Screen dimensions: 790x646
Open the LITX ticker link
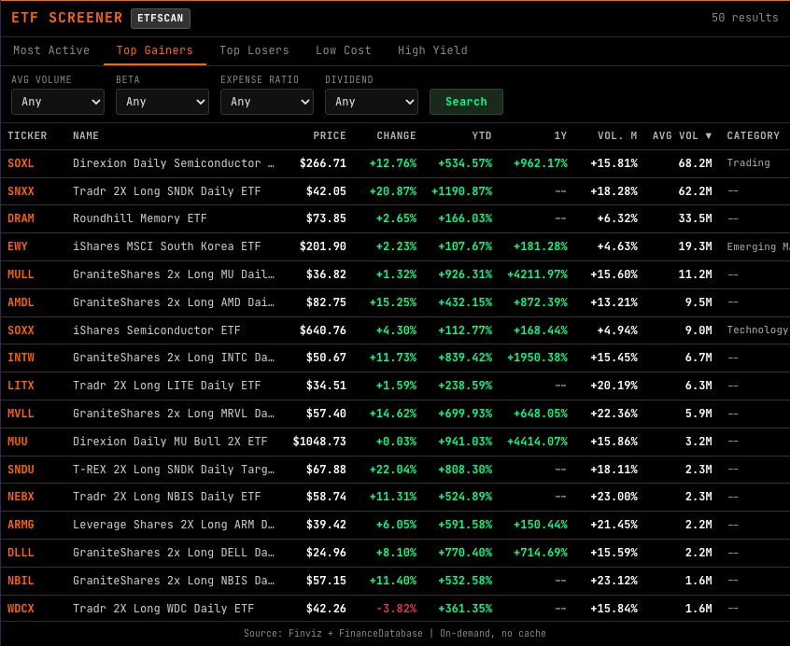coord(21,386)
